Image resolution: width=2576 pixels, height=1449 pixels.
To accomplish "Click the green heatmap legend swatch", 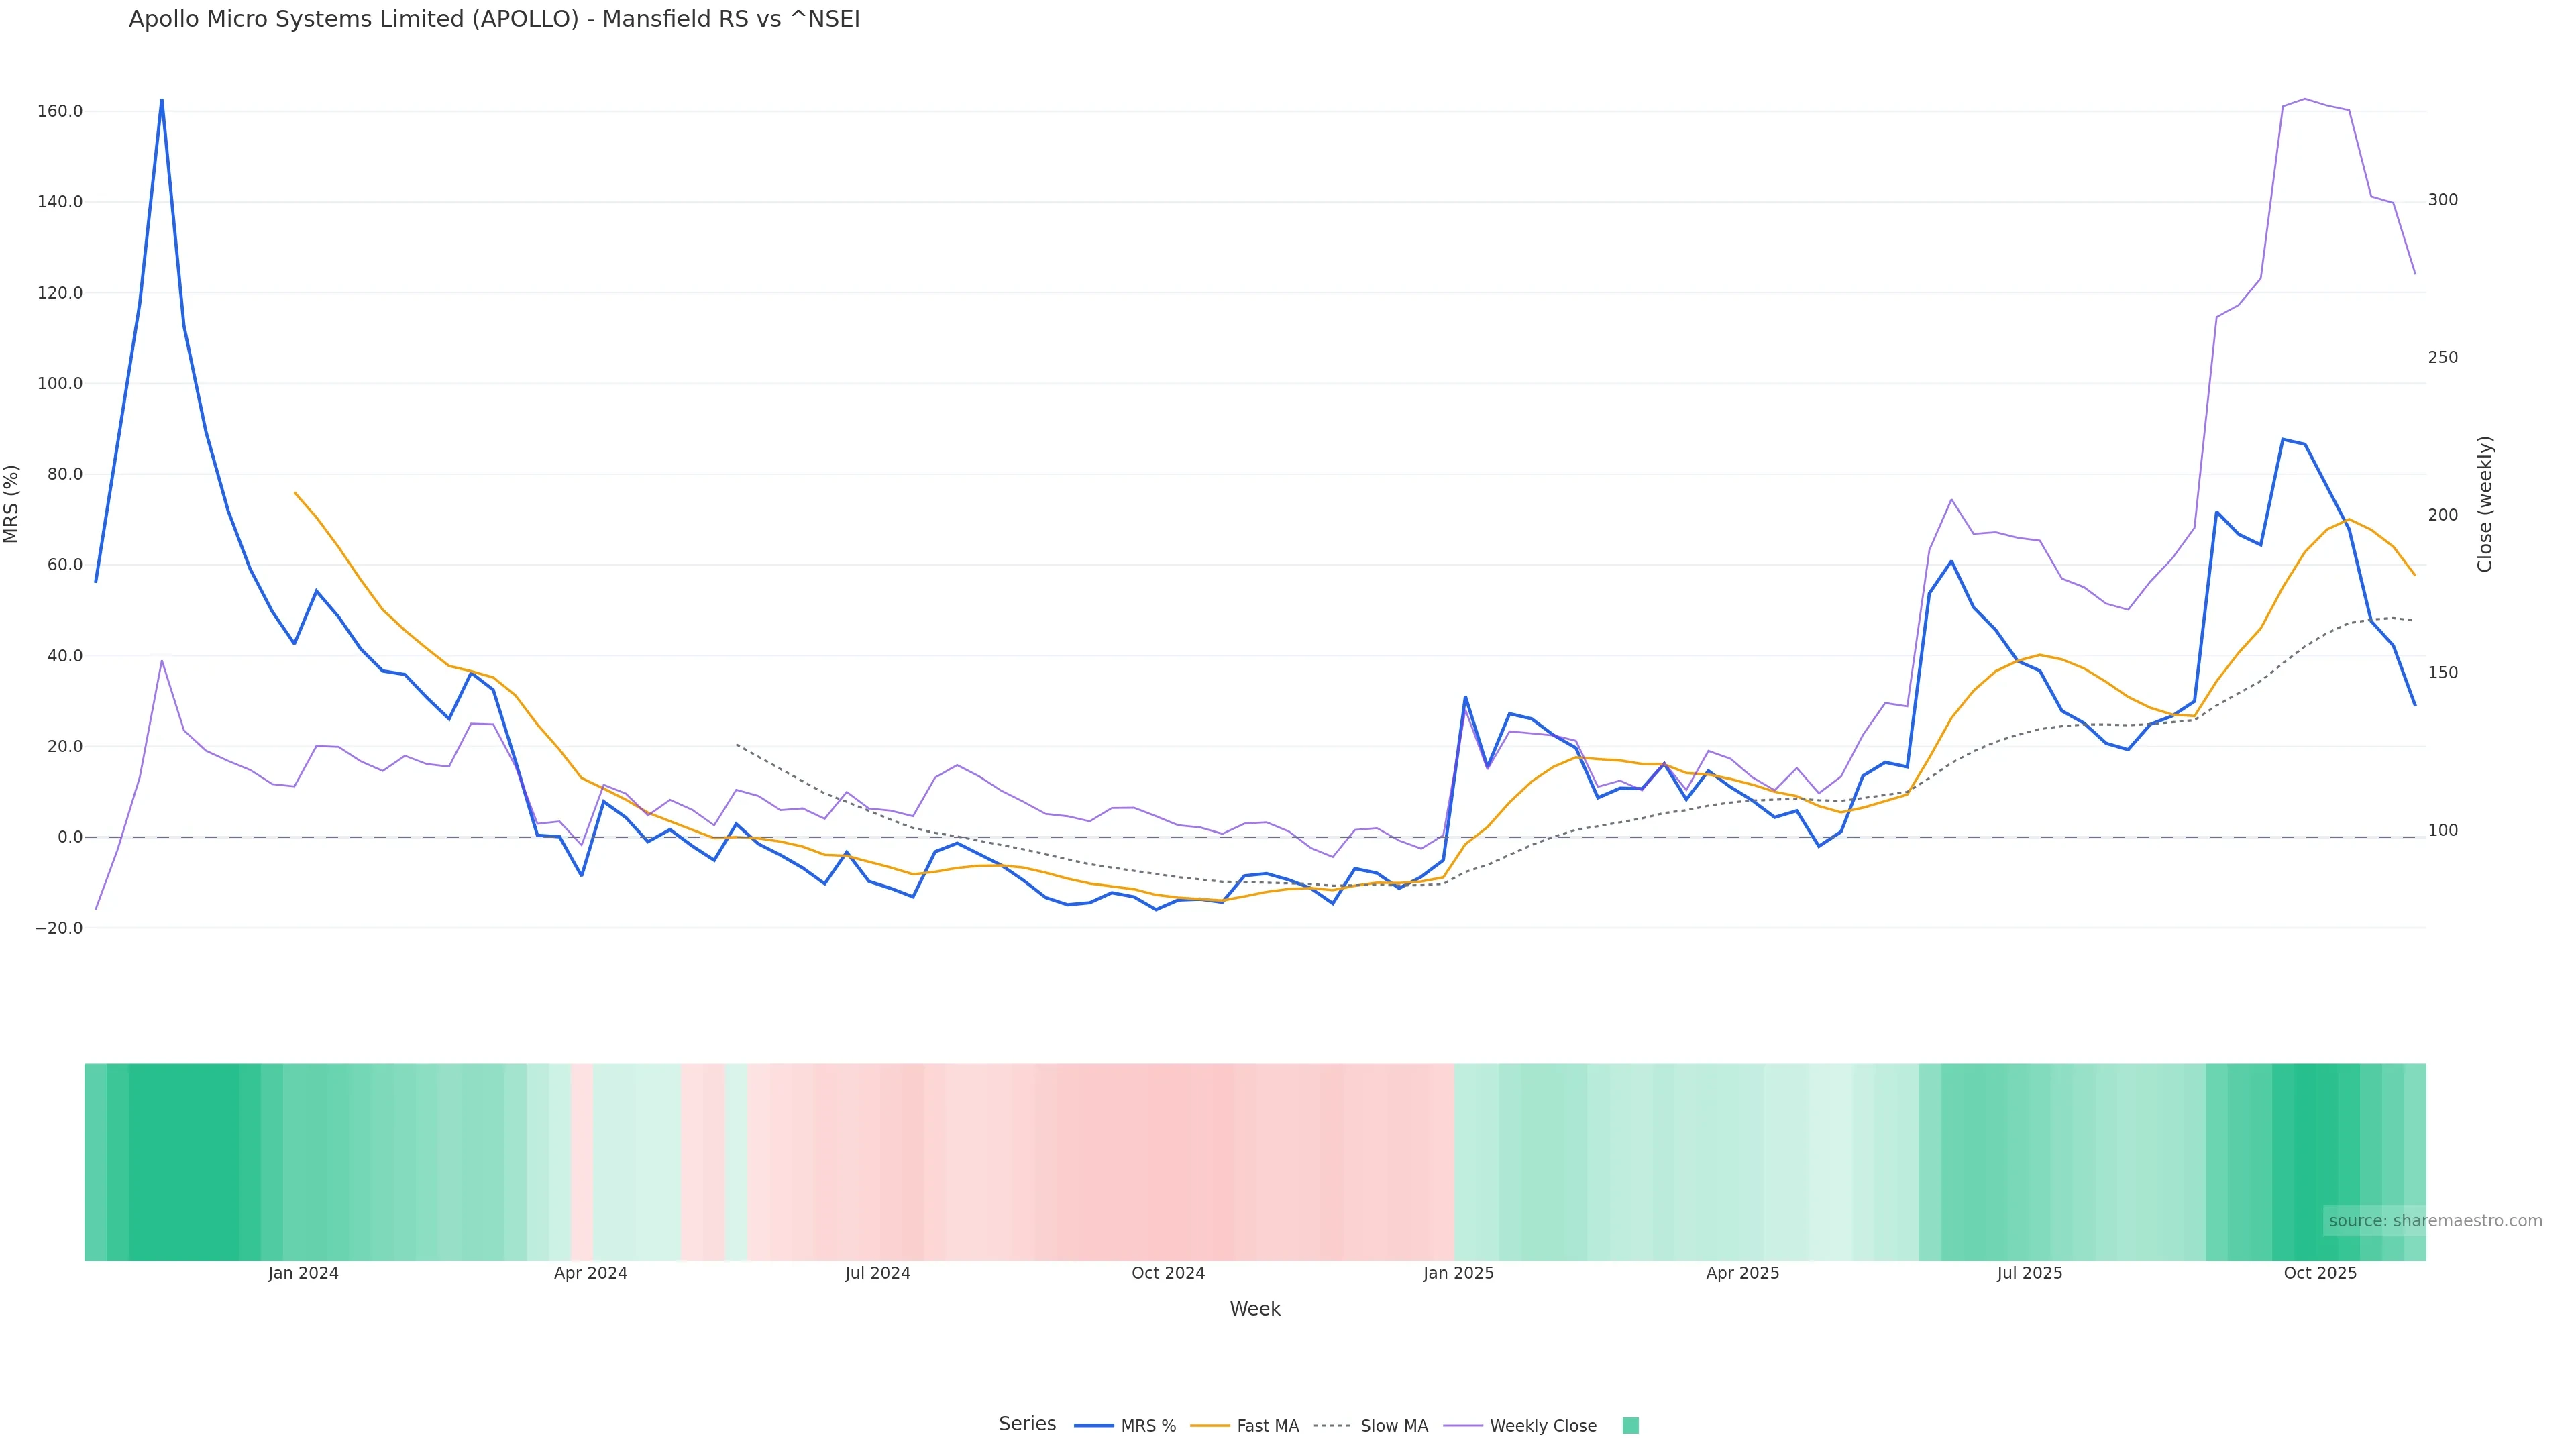I will click(1630, 1426).
